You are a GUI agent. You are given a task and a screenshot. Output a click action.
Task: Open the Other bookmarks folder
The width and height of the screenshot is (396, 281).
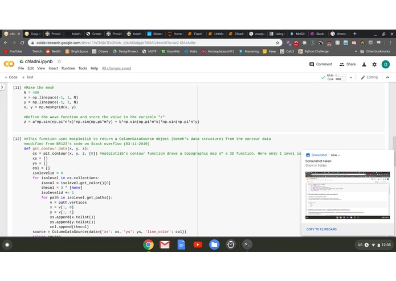coord(375,51)
